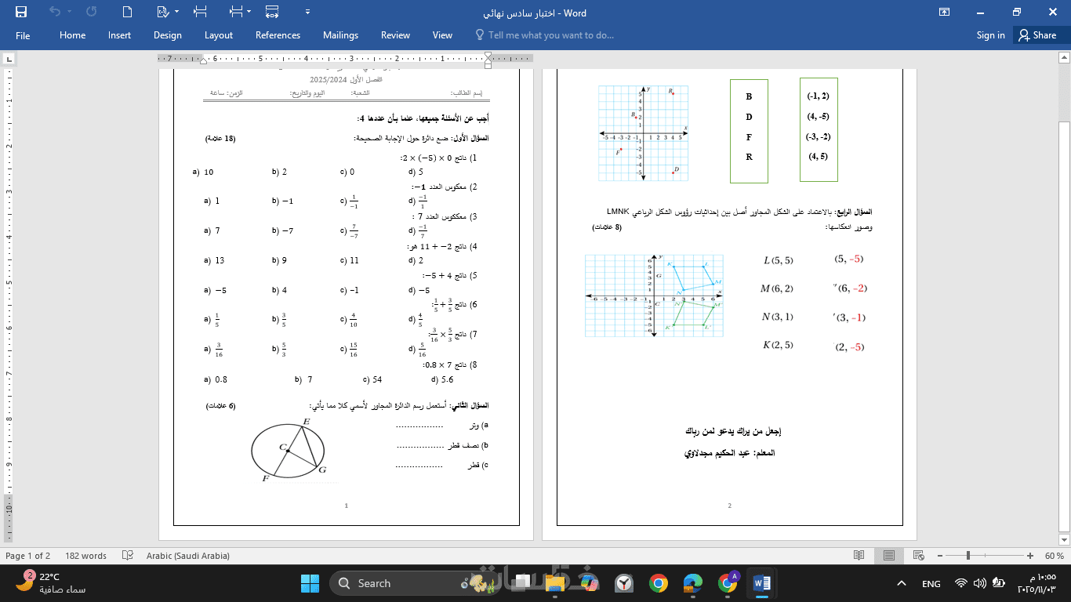Image resolution: width=1071 pixels, height=602 pixels.
Task: Open the File tab
Action: (23, 35)
